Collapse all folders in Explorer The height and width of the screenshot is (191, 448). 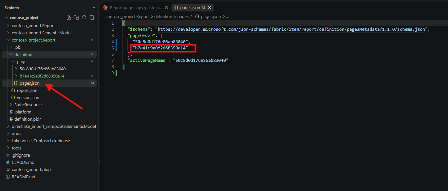(92, 18)
